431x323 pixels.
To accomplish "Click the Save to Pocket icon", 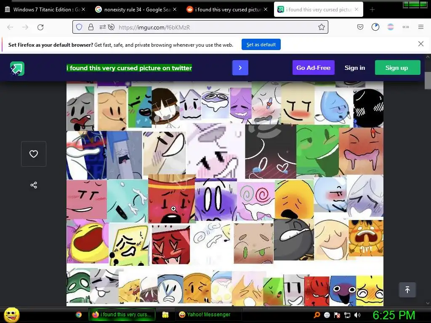I will 360,27.
